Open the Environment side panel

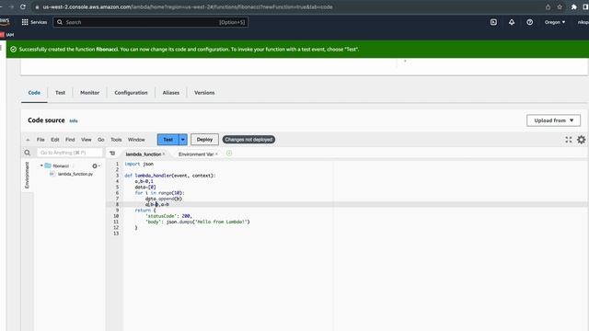pyautogui.click(x=27, y=175)
